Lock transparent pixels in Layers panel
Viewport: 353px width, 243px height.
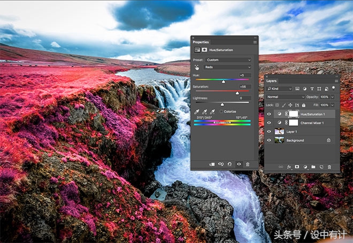click(x=277, y=105)
